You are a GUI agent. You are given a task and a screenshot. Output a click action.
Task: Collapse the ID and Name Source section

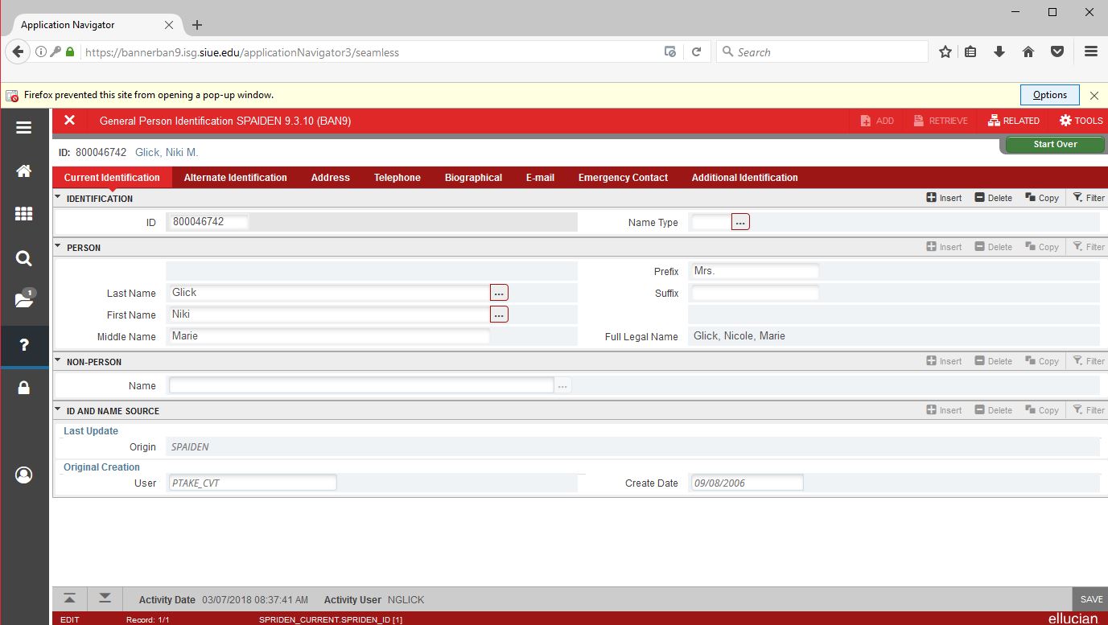pos(58,410)
